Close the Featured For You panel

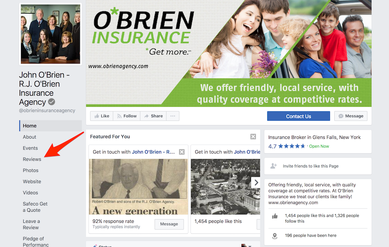coord(253,137)
